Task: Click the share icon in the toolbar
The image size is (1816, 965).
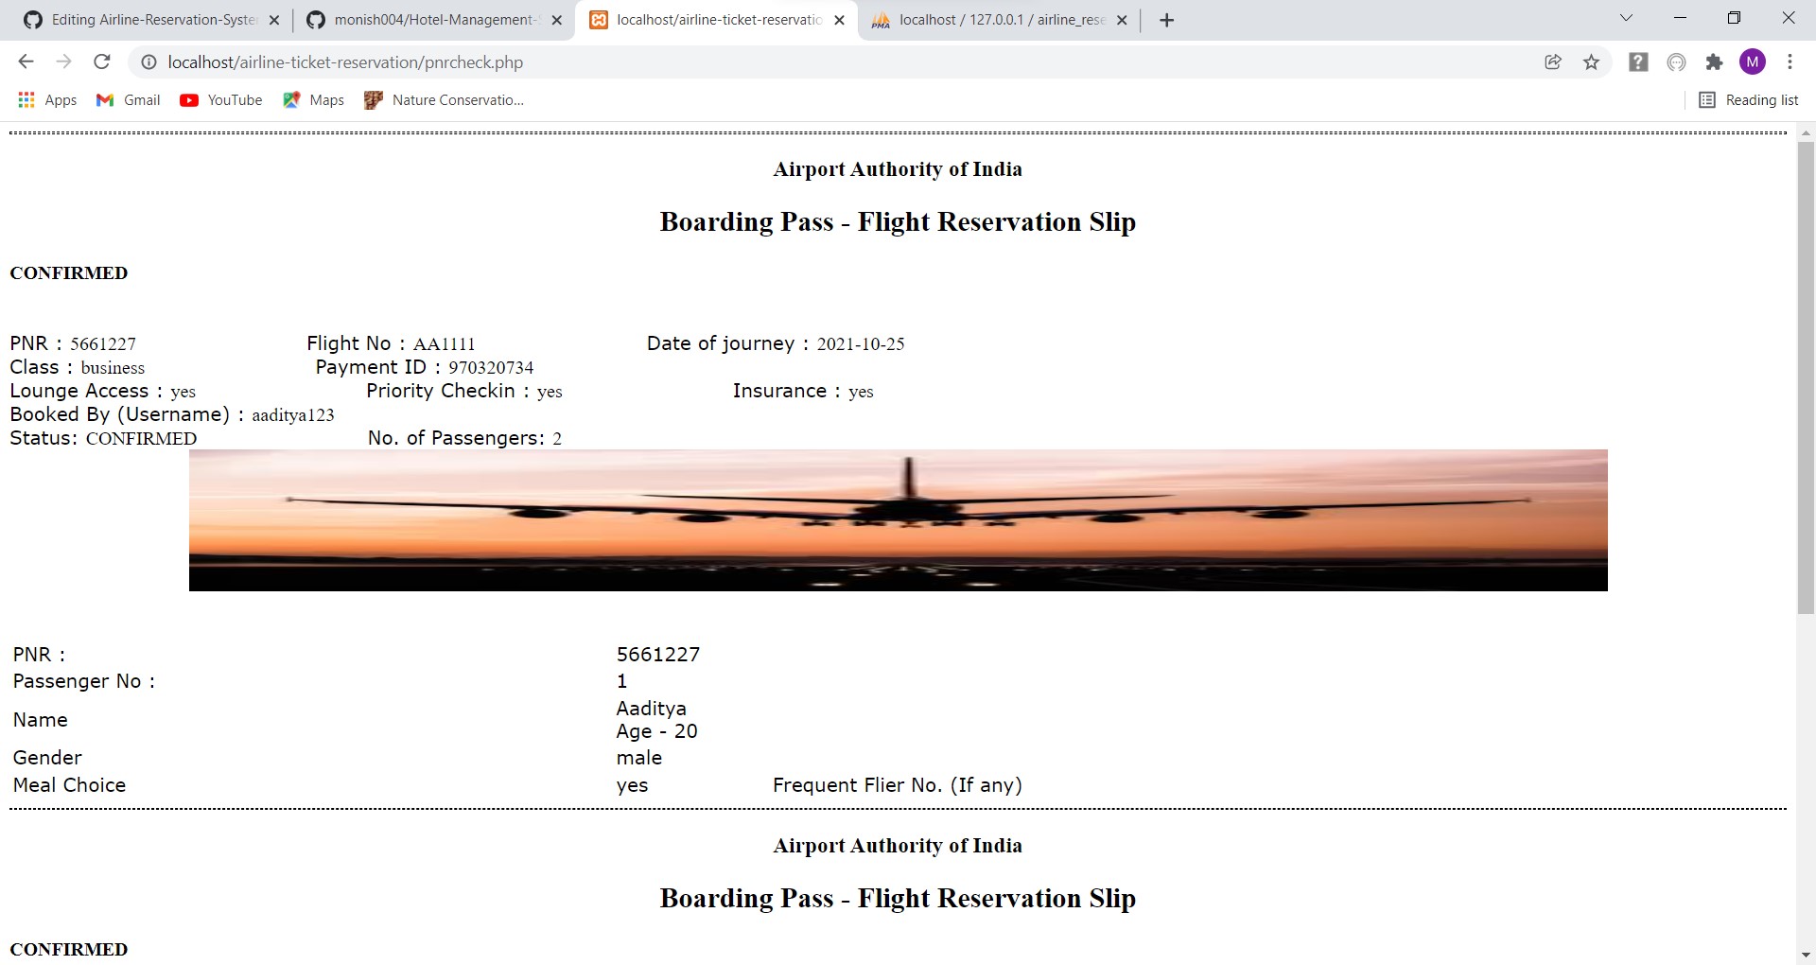Action: [1552, 61]
